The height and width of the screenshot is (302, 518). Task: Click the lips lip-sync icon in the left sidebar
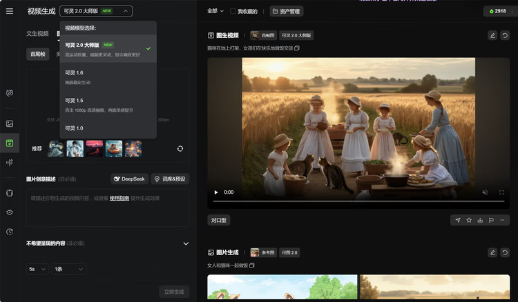pyautogui.click(x=10, y=212)
